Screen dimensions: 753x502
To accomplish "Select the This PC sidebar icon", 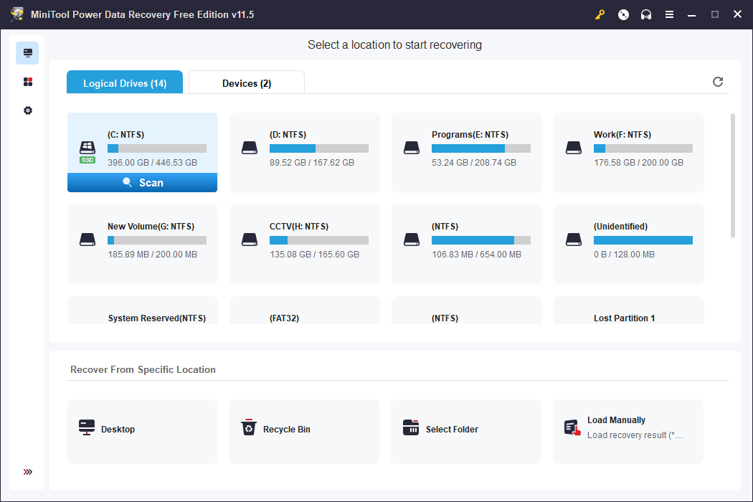I will [27, 53].
